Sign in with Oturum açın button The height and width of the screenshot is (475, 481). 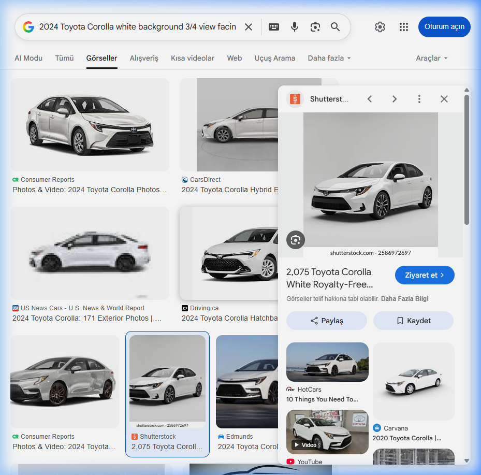click(x=444, y=27)
